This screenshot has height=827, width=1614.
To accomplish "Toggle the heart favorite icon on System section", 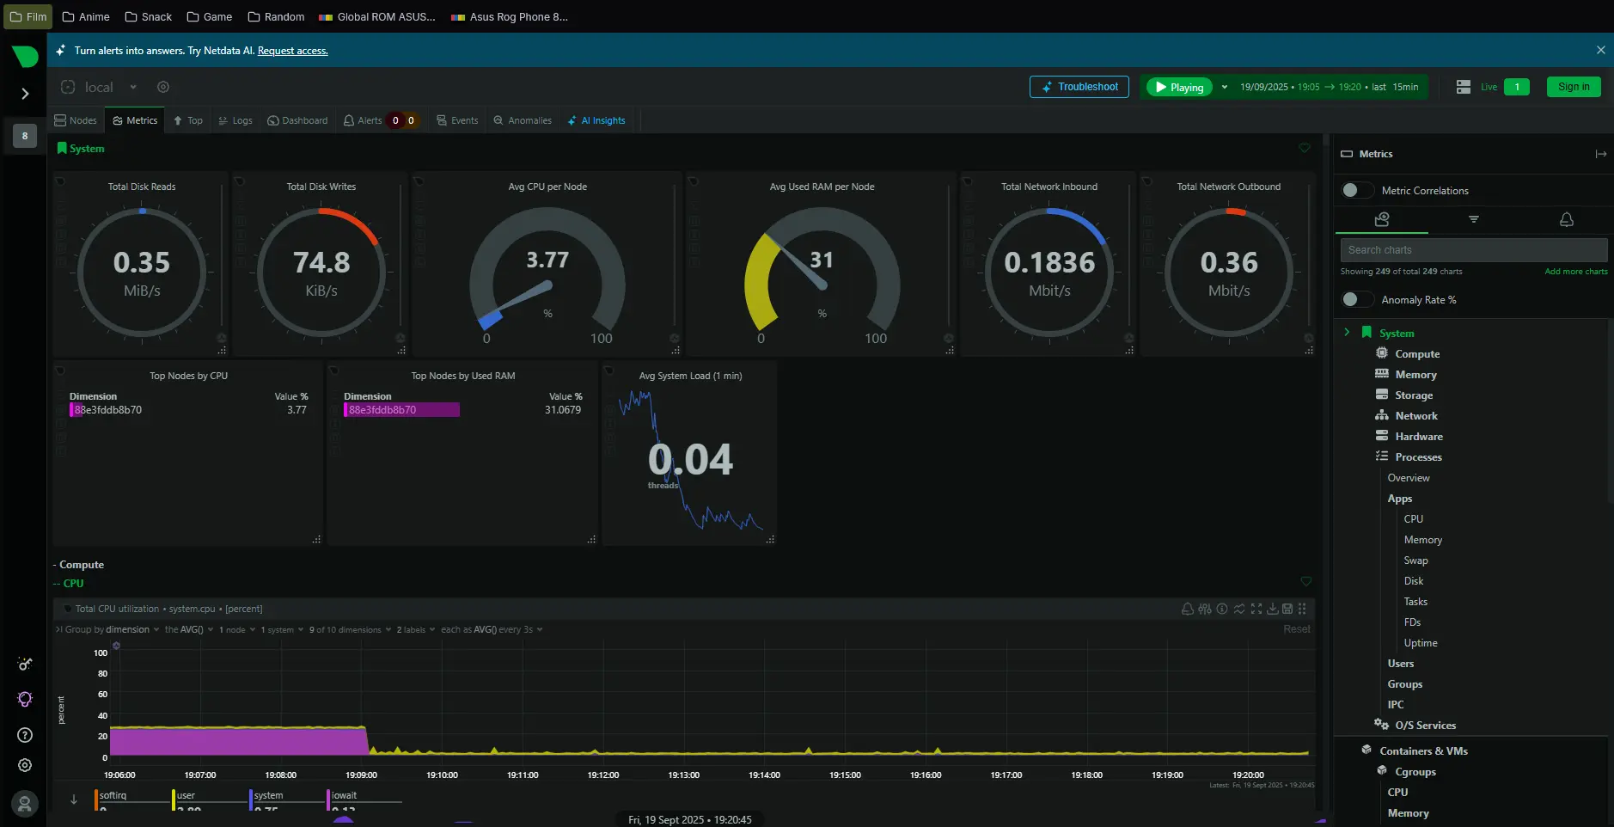I will pos(1305,148).
